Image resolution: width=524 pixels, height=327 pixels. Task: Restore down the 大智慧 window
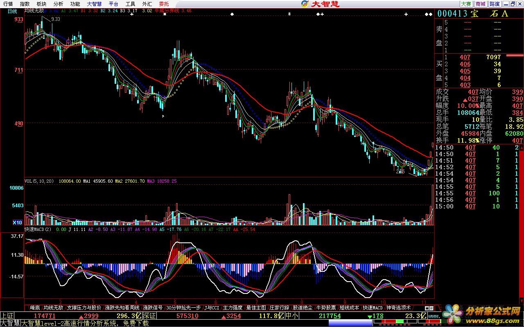pyautogui.click(x=513, y=4)
